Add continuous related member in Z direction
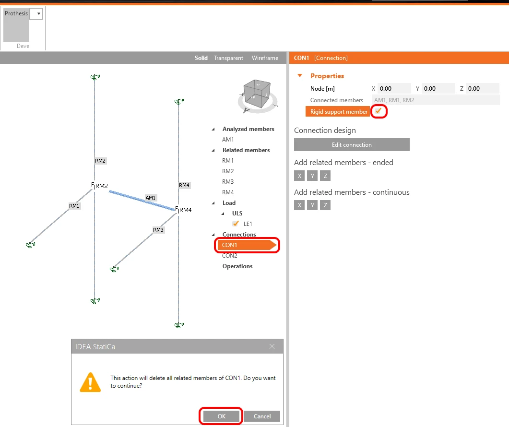This screenshot has height=427, width=509. (x=325, y=205)
